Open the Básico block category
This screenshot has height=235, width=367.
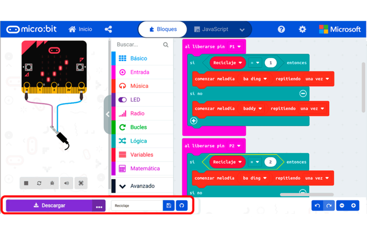[142, 58]
